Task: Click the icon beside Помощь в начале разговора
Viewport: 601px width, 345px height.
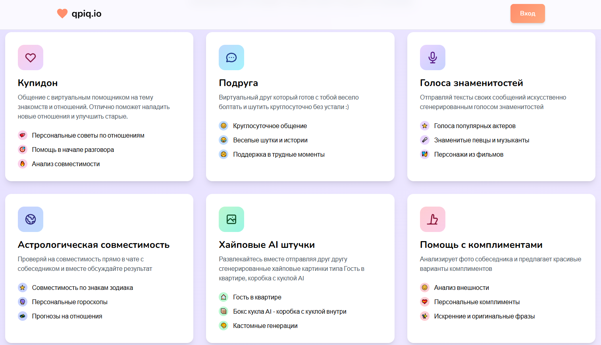Action: (23, 149)
